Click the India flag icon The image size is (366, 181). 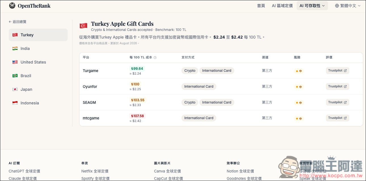click(x=15, y=49)
